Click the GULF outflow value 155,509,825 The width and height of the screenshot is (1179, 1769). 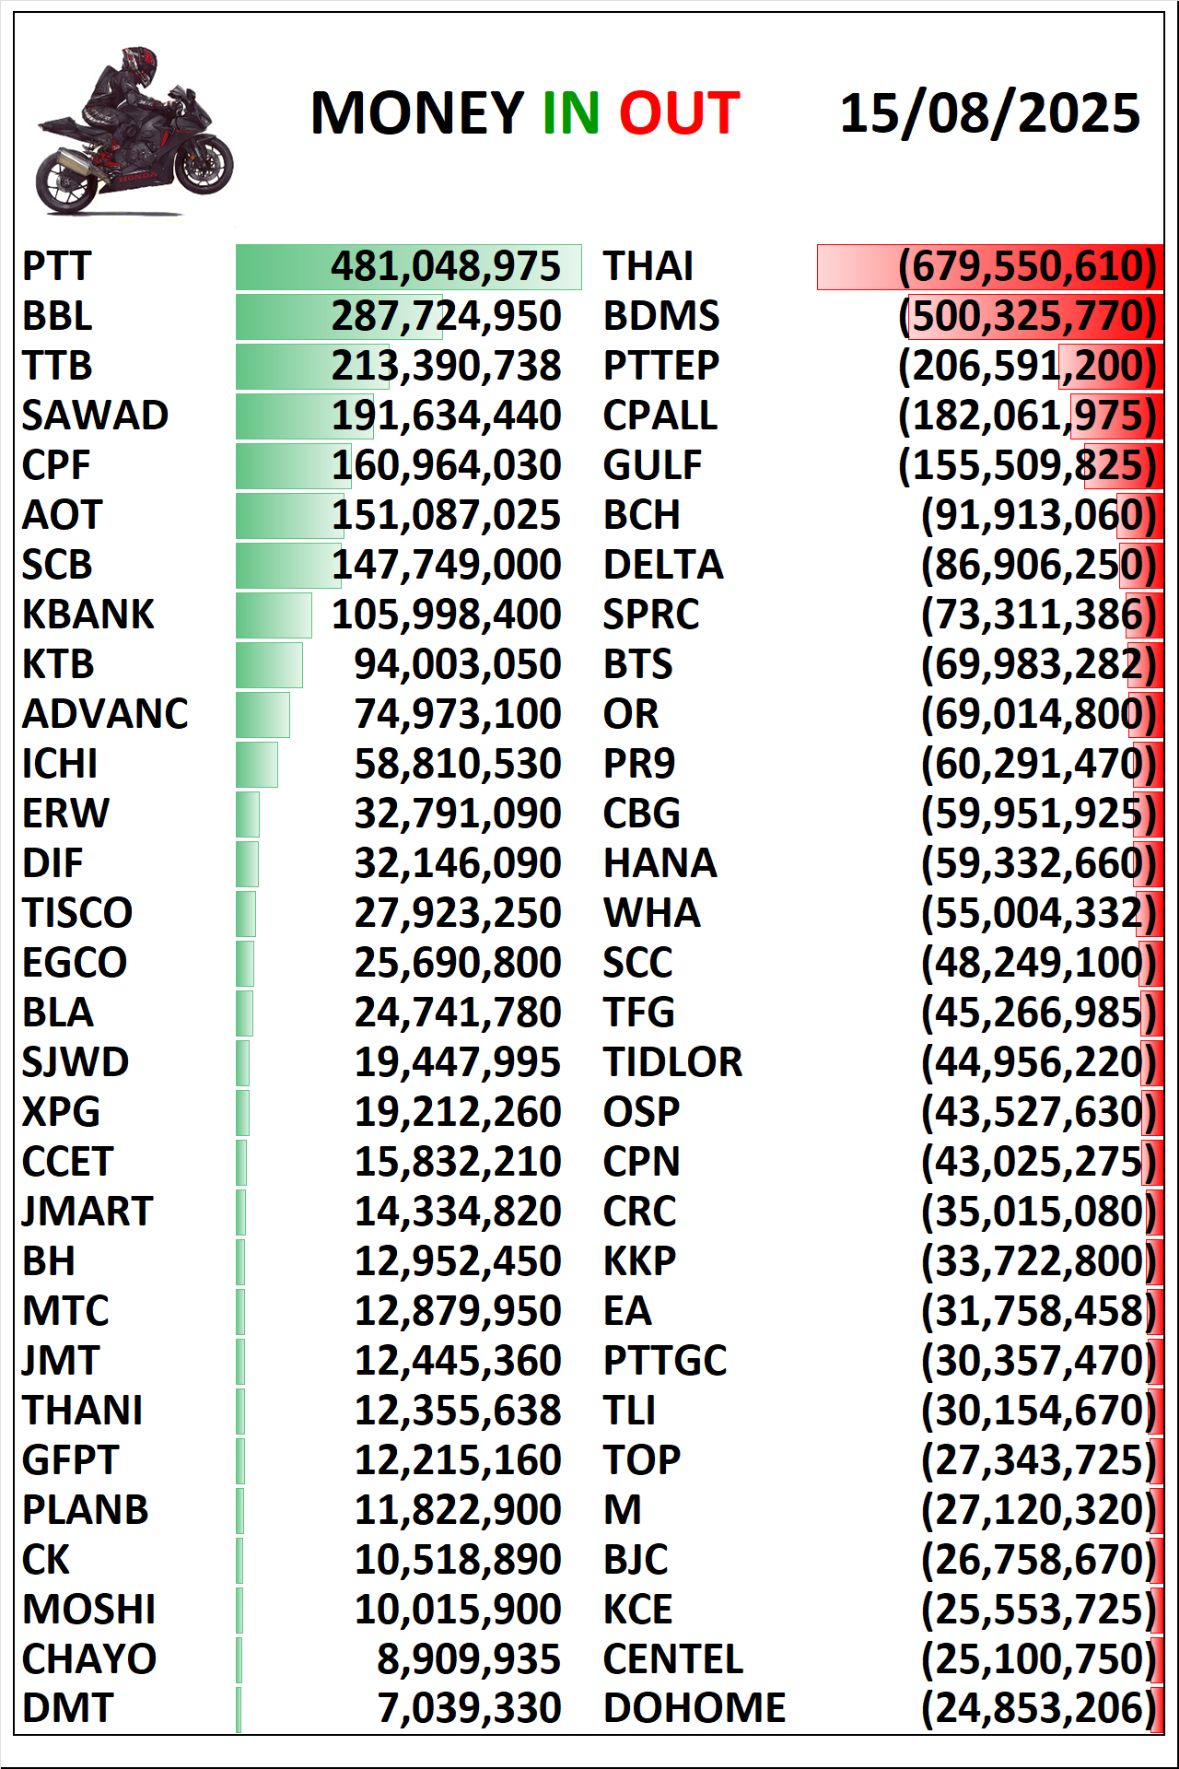tap(1027, 465)
